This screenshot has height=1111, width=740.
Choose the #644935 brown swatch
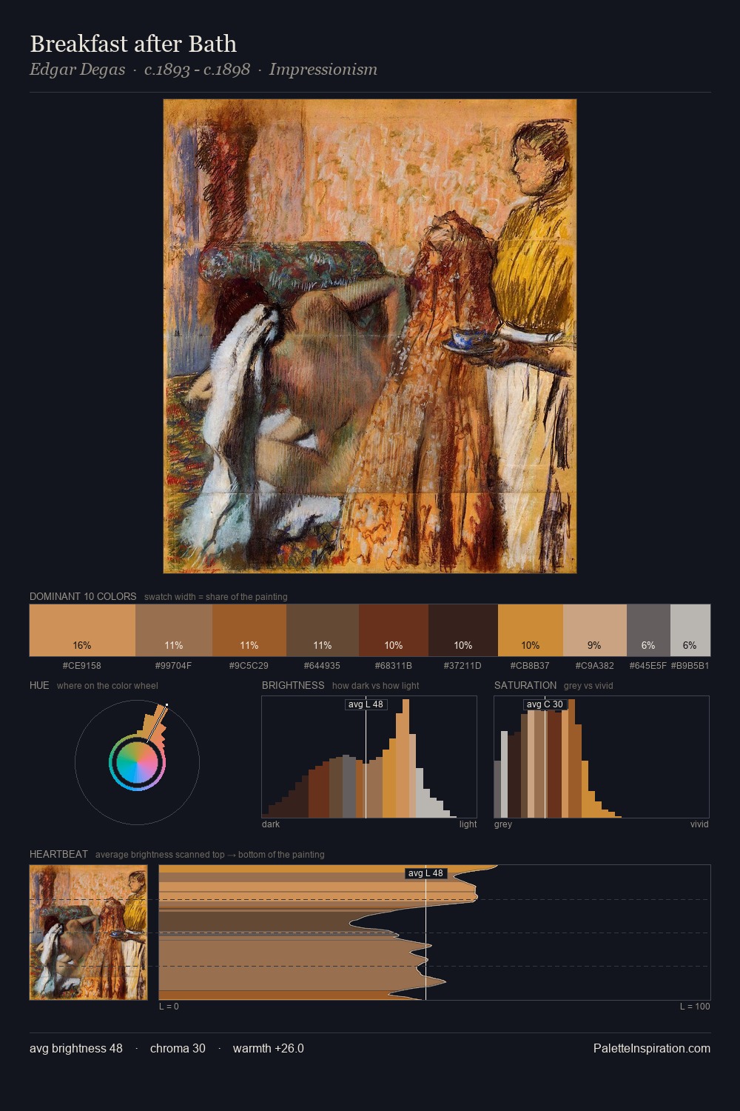pos(323,630)
